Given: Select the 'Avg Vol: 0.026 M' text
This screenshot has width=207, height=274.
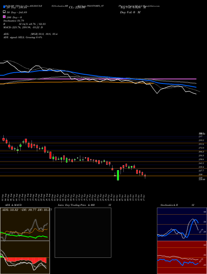Looking at the screenshot, I should pos(133,7).
